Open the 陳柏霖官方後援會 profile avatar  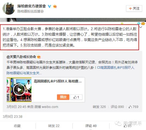(x=9, y=8)
